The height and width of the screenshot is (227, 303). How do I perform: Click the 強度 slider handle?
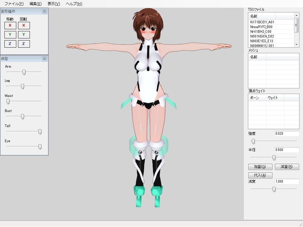point(253,141)
